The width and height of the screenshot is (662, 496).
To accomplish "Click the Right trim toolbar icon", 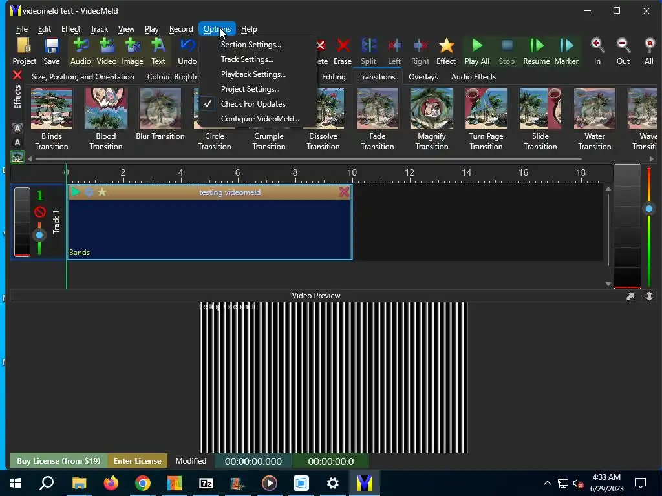I will (x=420, y=52).
